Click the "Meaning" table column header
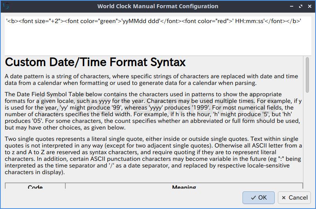This screenshot has width=316, height=209. (x=184, y=187)
